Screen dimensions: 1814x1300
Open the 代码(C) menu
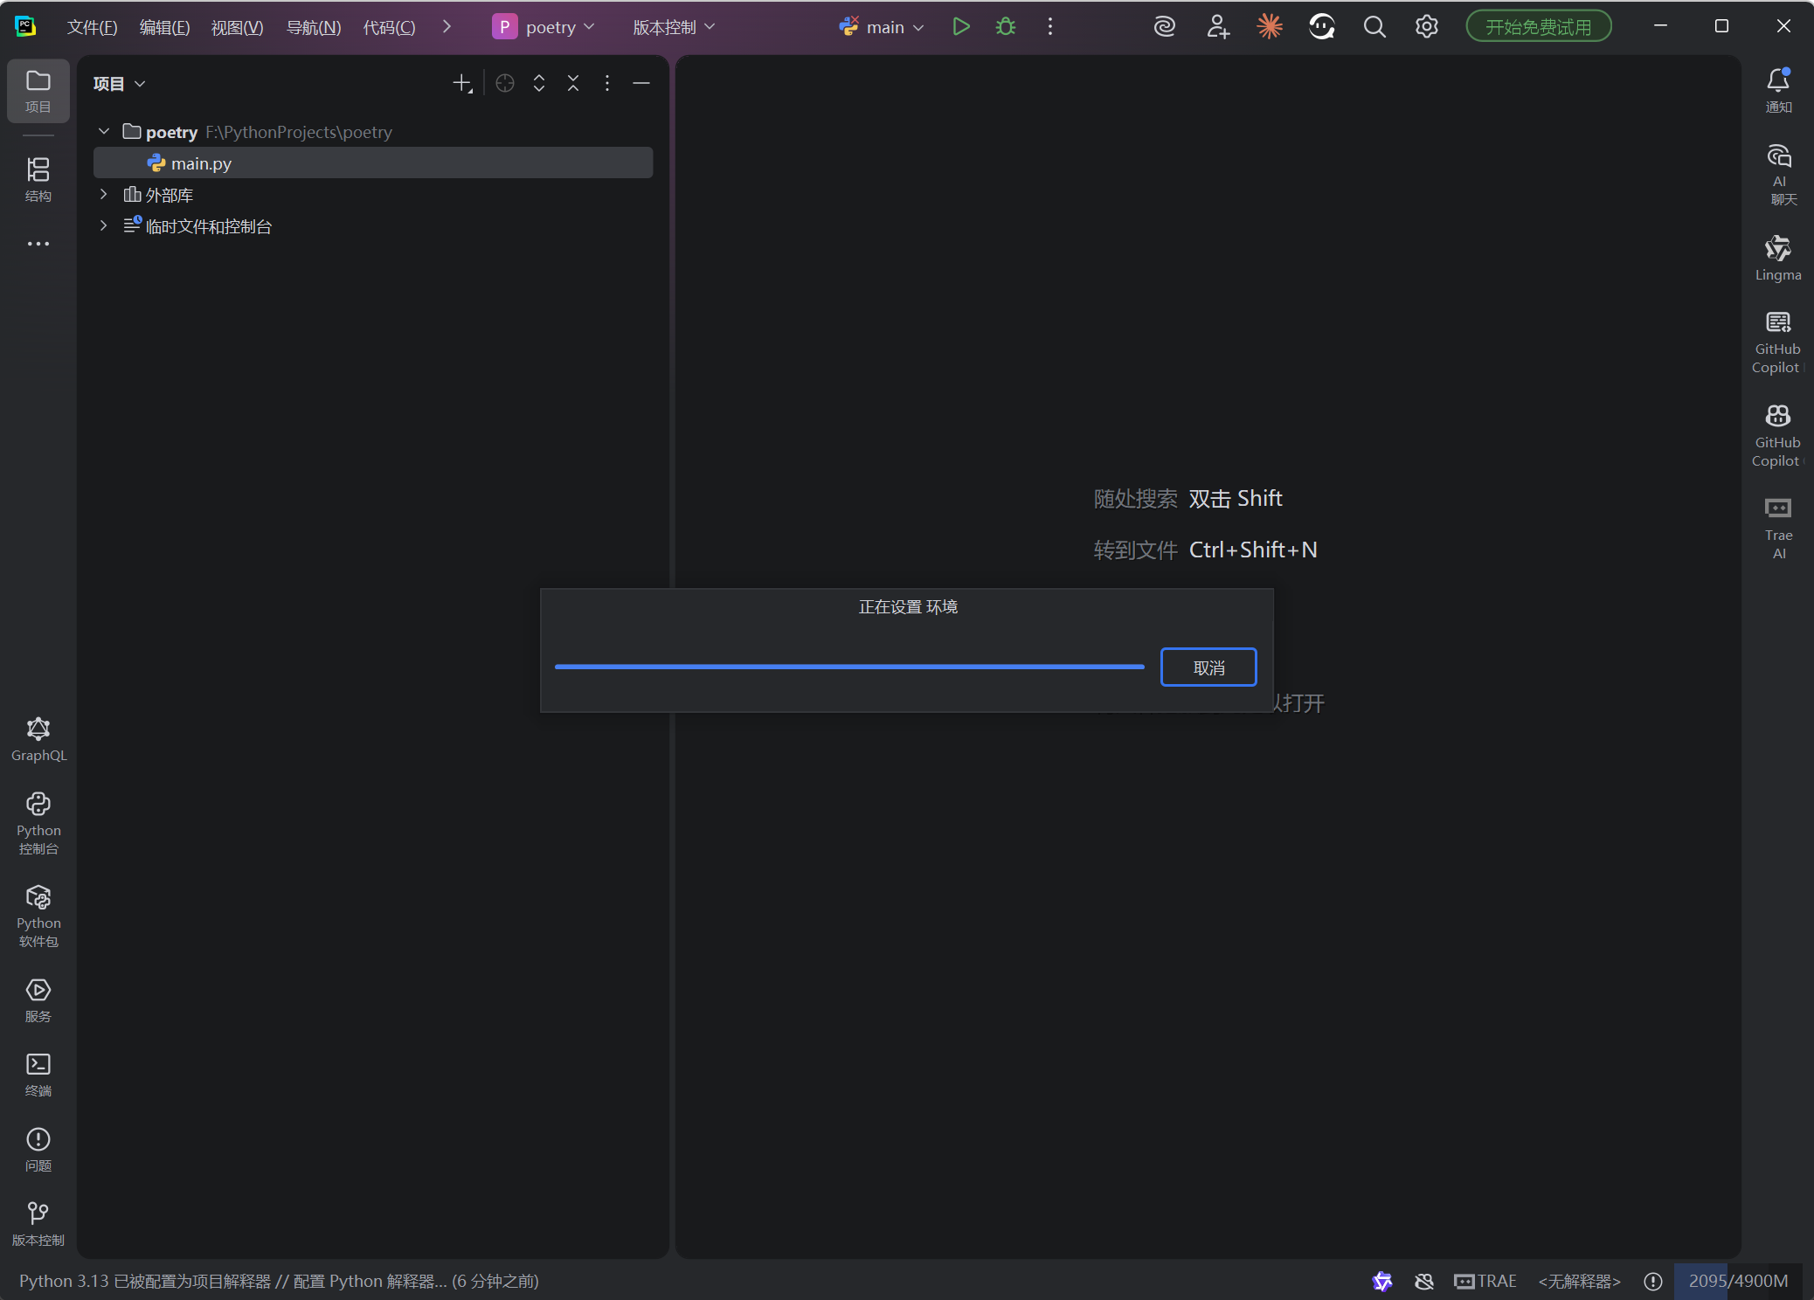389,27
